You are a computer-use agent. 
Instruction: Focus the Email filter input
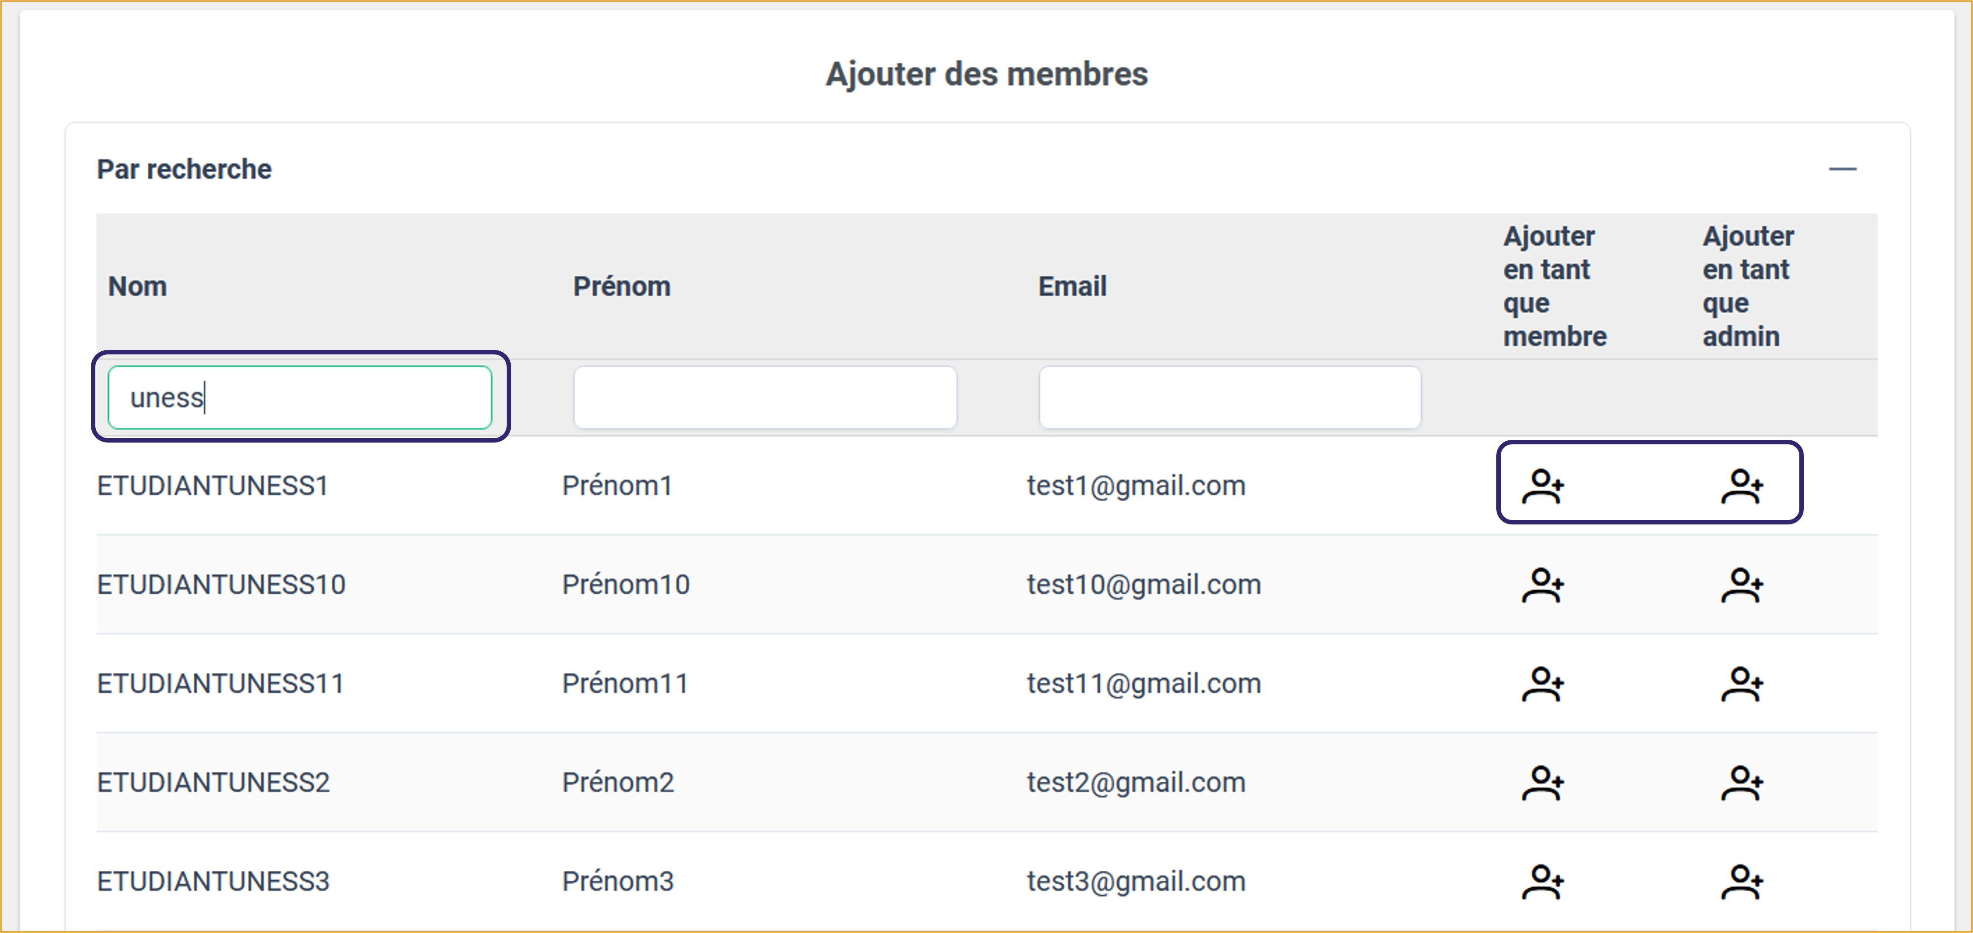pos(1229,397)
